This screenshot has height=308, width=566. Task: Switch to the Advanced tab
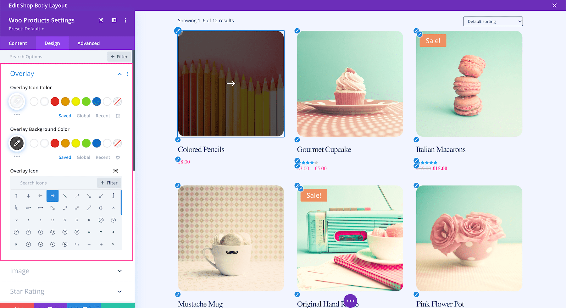[x=88, y=43]
